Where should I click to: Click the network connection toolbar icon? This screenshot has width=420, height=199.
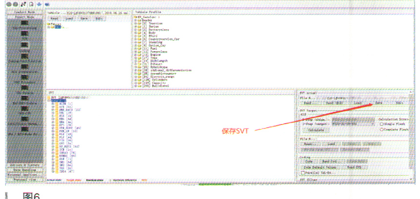23,4
